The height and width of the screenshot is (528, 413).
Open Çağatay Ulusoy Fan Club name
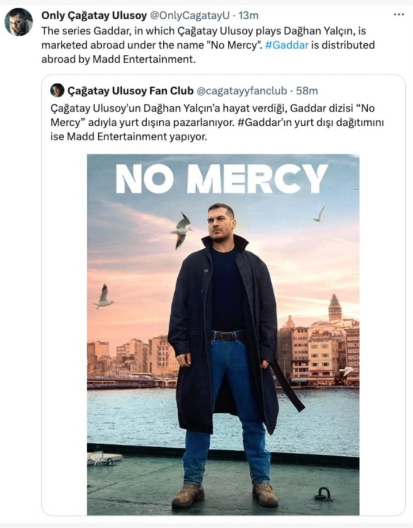pyautogui.click(x=130, y=91)
